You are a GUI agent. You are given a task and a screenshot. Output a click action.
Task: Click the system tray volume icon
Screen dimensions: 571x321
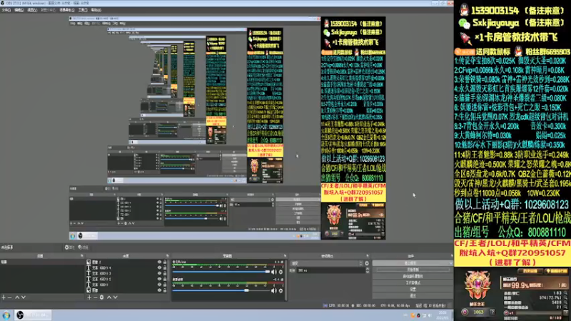click(x=430, y=315)
